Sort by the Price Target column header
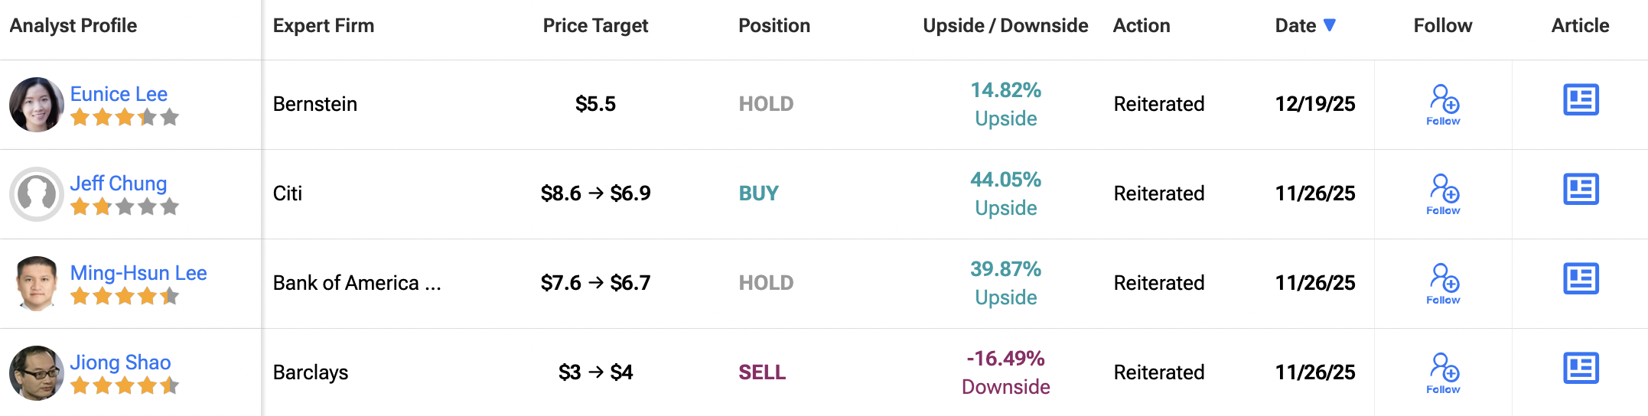This screenshot has height=416, width=1648. pos(595,25)
